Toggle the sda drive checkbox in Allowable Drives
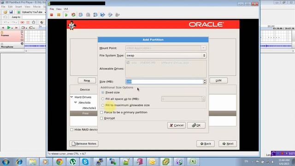The height and width of the screenshot is (166, 295). click(128, 63)
